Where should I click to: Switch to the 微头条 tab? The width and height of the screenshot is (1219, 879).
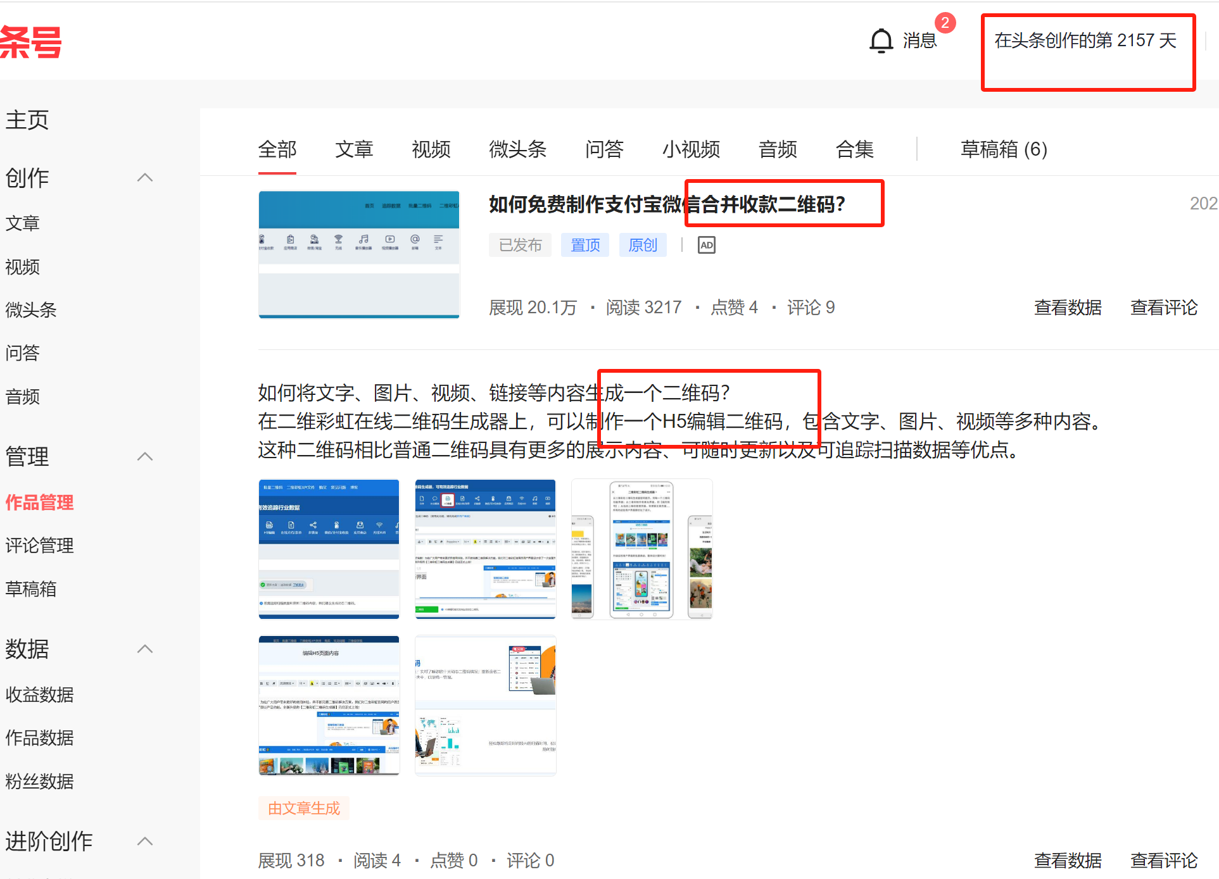coord(518,149)
